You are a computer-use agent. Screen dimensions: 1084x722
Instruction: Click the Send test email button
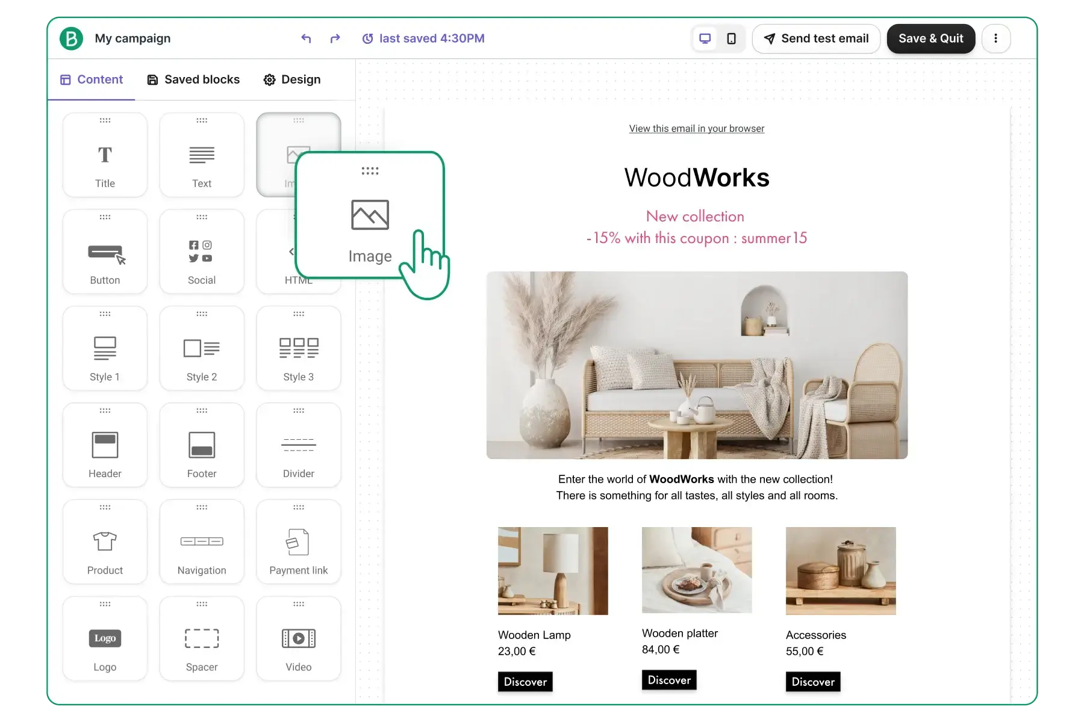(816, 39)
